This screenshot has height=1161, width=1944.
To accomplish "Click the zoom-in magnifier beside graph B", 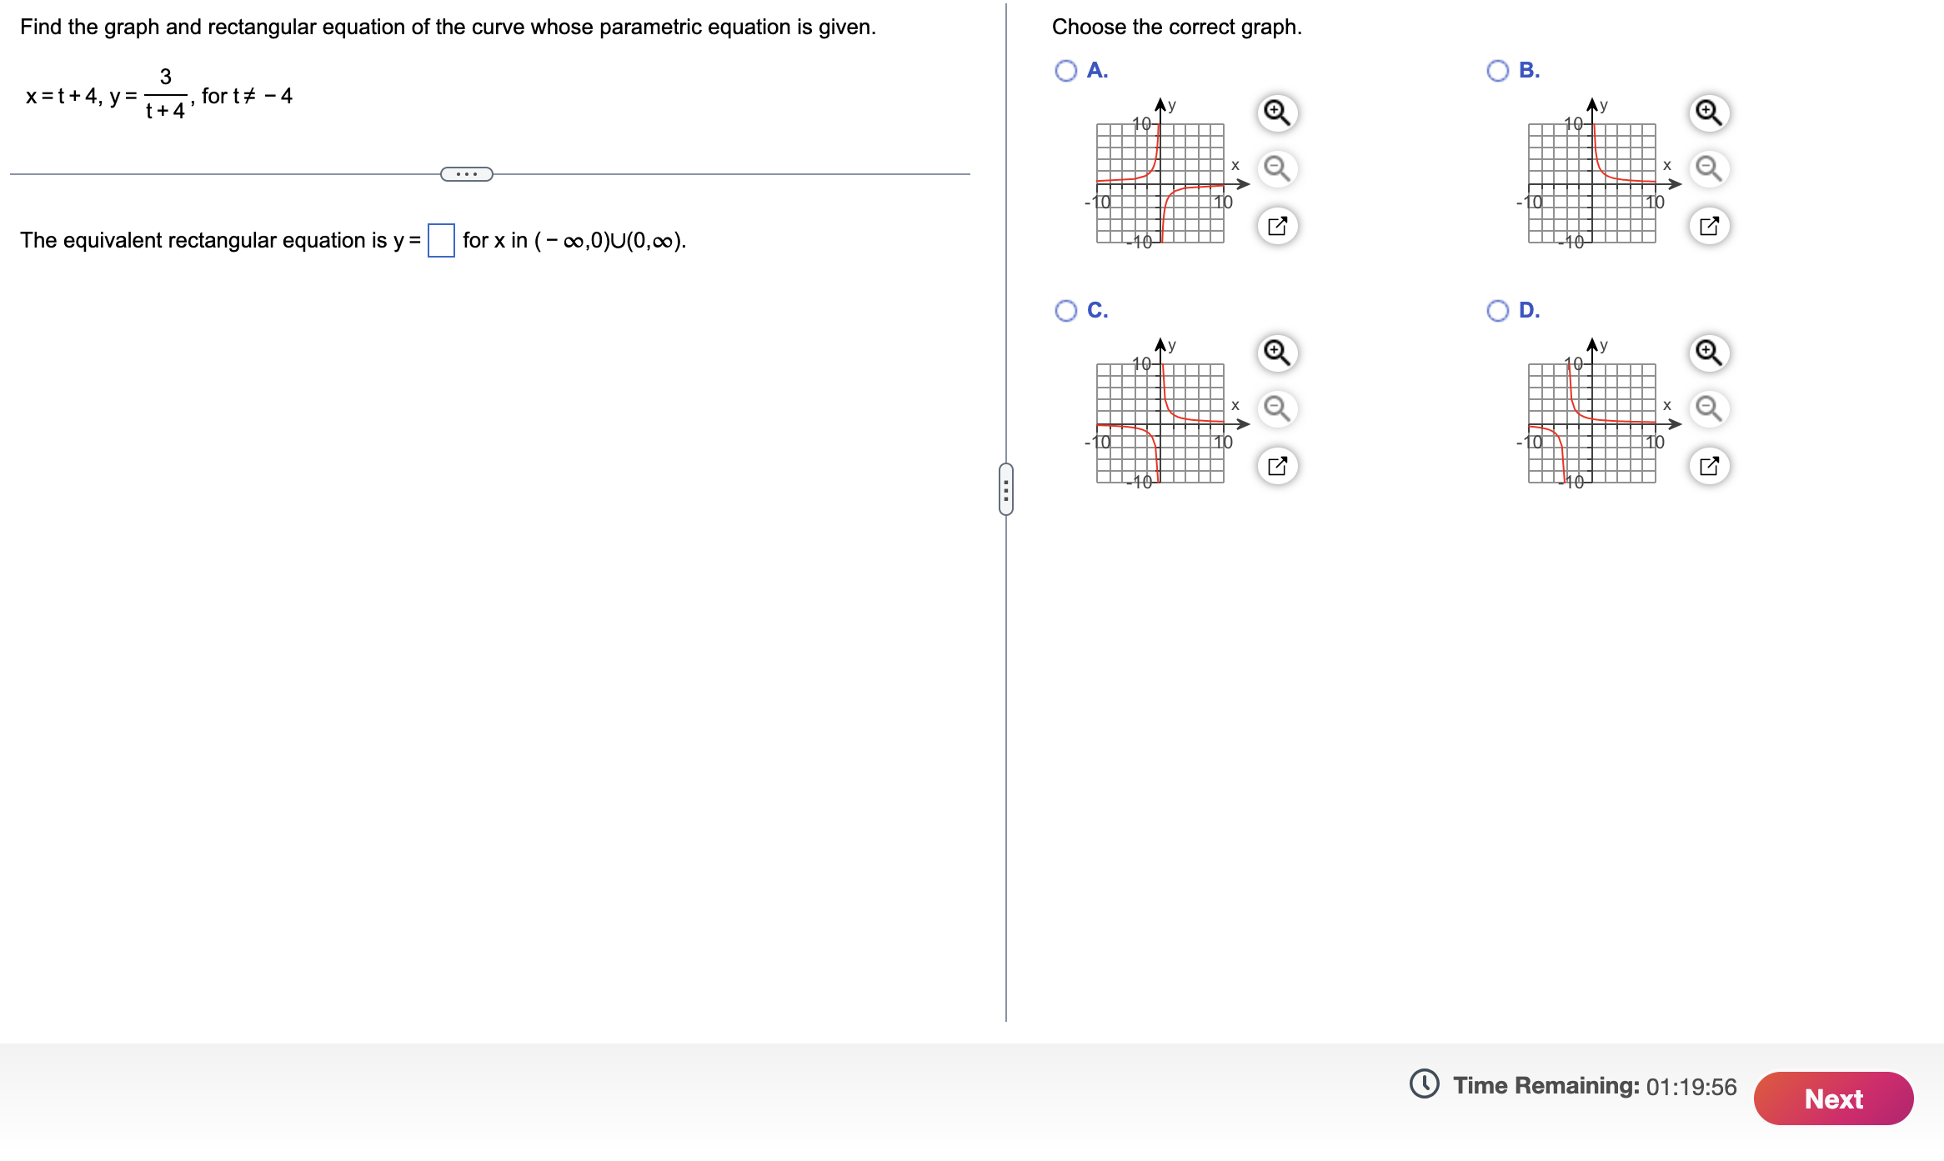I will (1707, 114).
